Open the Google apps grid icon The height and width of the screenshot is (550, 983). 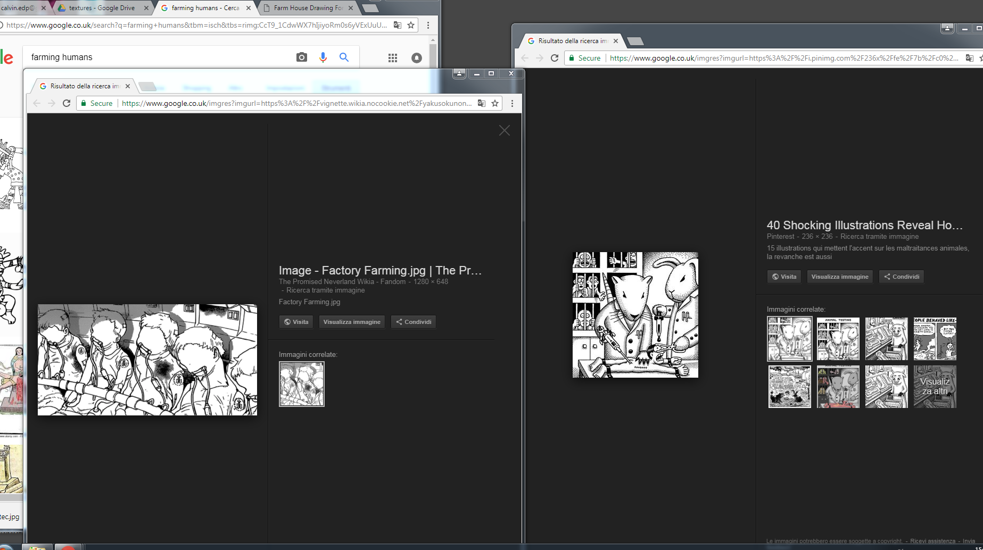393,58
